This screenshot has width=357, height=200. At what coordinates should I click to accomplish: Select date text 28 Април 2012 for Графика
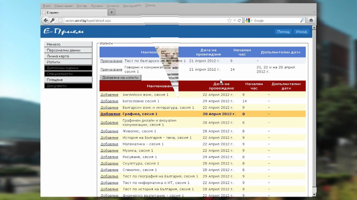(219, 114)
